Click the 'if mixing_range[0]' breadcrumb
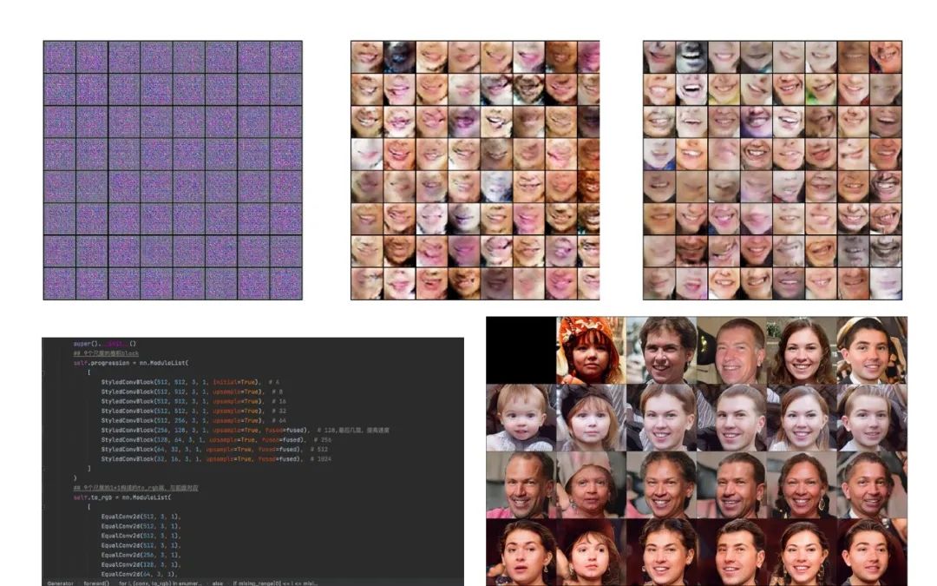The width and height of the screenshot is (937, 586). 275,583
